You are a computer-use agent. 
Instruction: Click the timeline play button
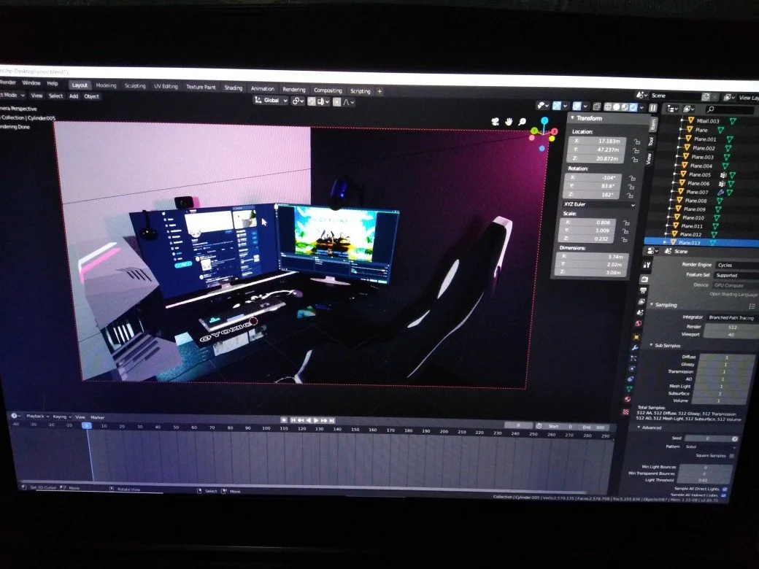click(x=316, y=420)
